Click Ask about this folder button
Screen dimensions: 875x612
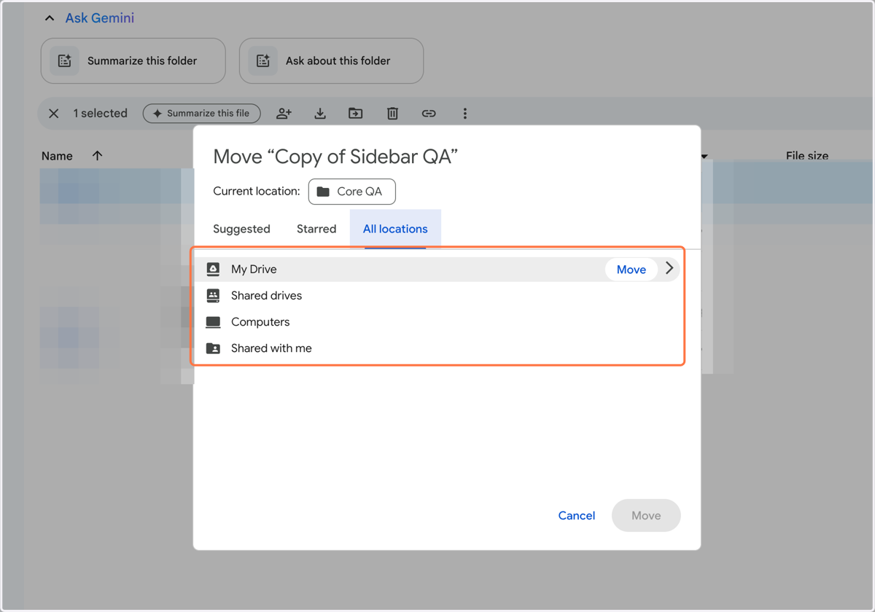(x=332, y=61)
